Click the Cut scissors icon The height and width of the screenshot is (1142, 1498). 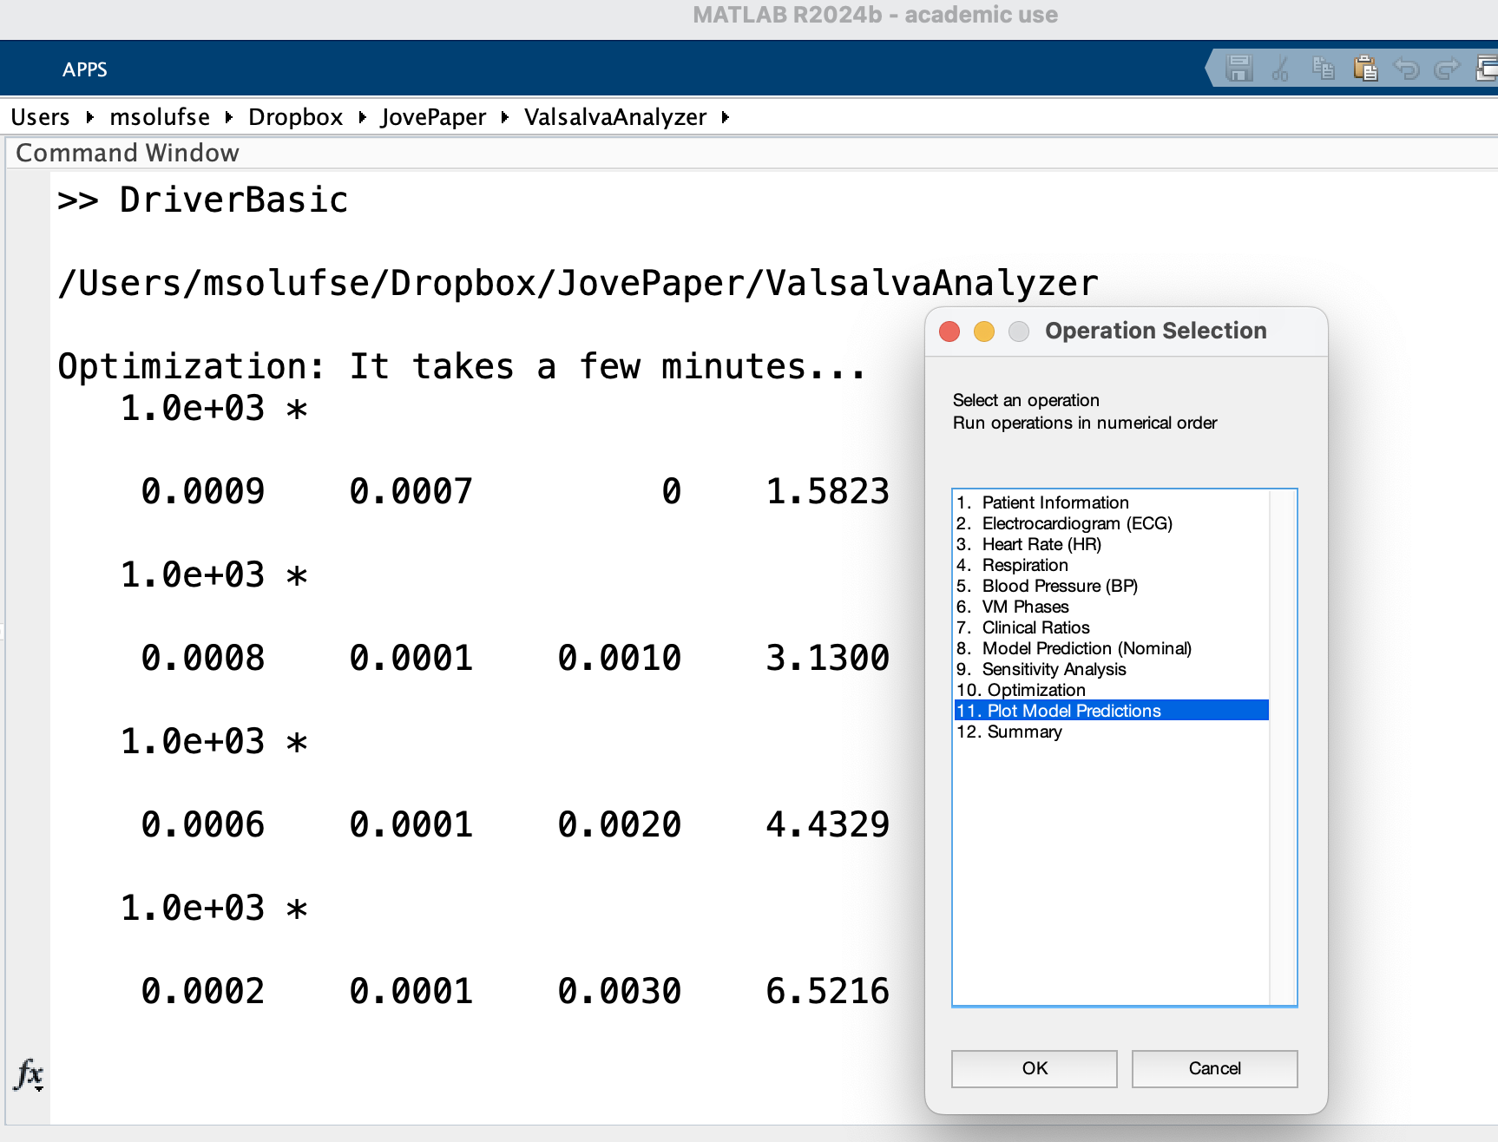click(1280, 68)
